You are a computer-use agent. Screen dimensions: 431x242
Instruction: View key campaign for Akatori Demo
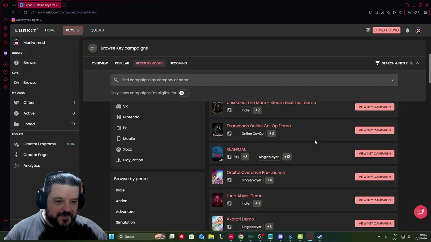(x=374, y=224)
